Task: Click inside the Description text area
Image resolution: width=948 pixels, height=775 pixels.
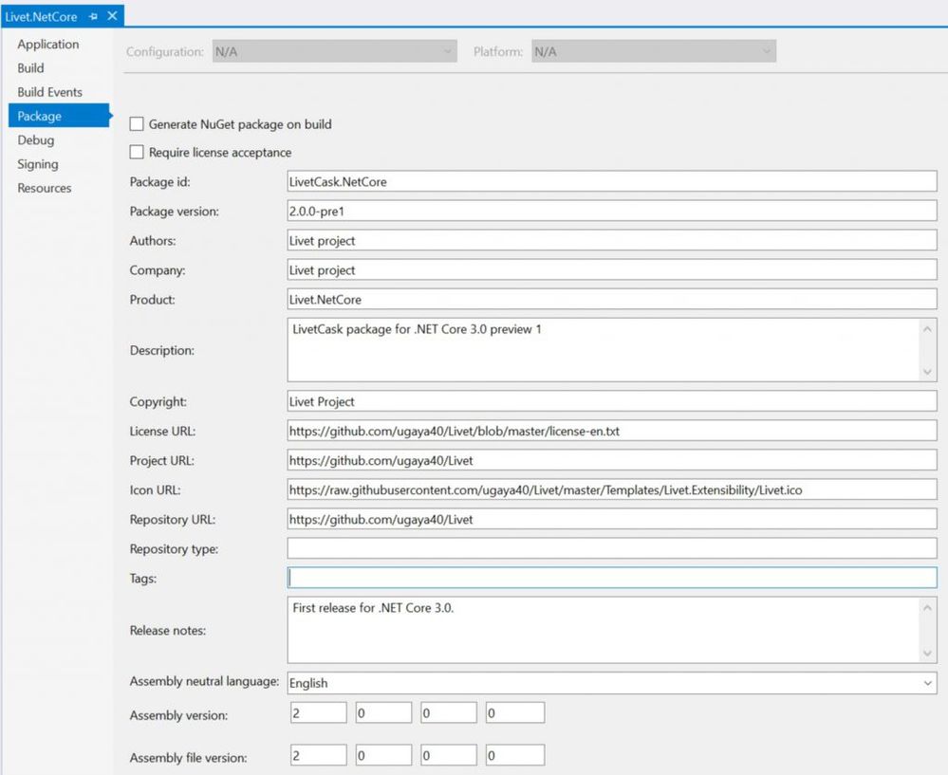Action: (603, 350)
